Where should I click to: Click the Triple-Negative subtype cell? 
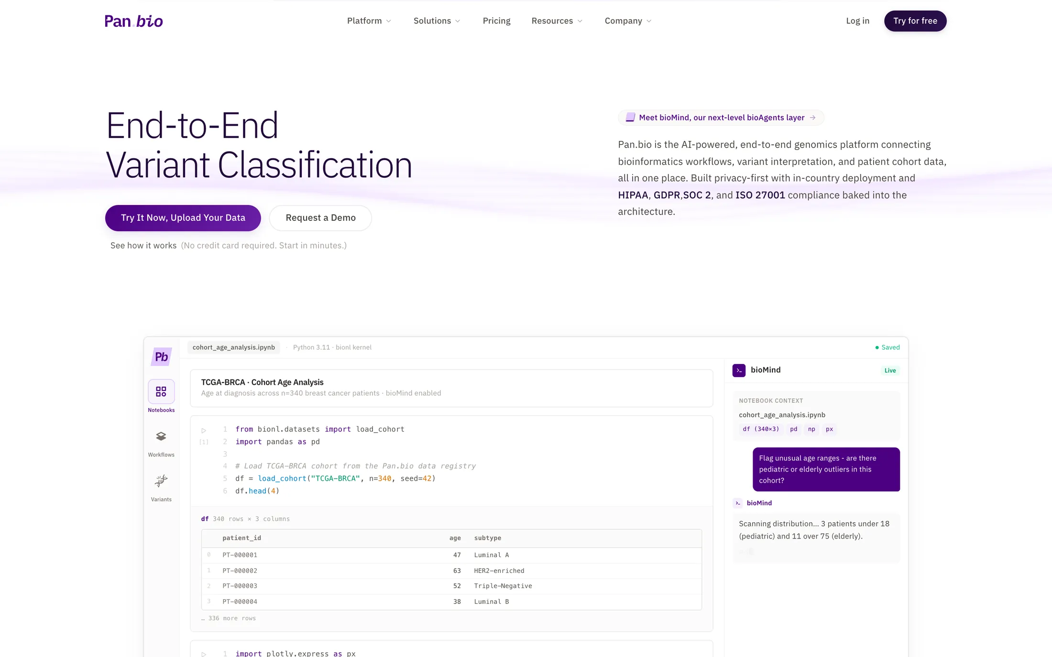(x=503, y=586)
